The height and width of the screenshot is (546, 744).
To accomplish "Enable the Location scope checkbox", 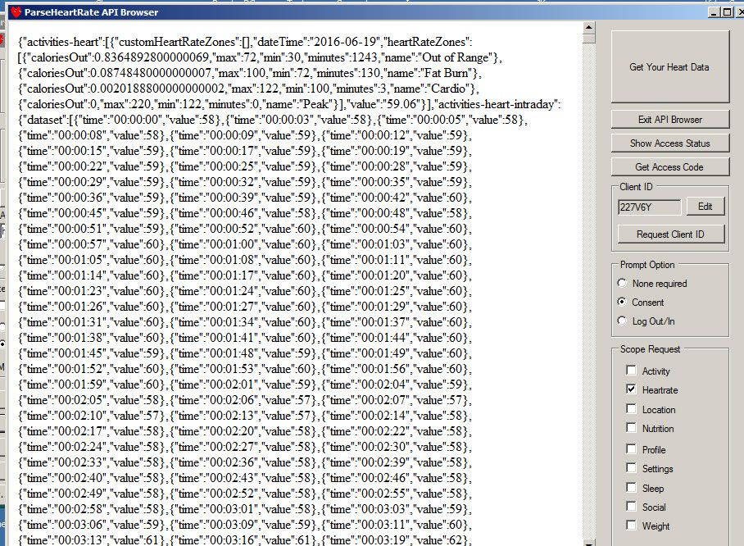I will [631, 409].
